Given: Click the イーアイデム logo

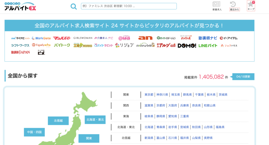Looking at the screenshot, I should point(229,38).
